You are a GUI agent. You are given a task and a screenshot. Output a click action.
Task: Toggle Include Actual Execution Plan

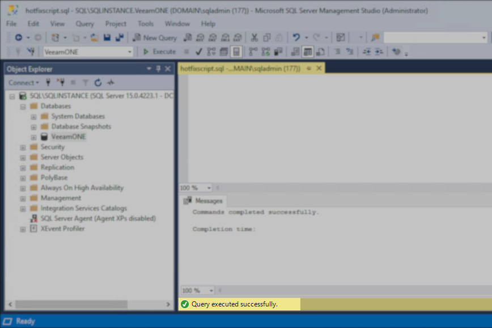[x=253, y=52]
